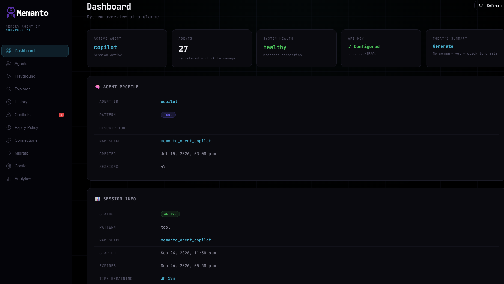The width and height of the screenshot is (504, 284).
Task: Click the expires time 05:50 p.m.
Action: pos(189,266)
